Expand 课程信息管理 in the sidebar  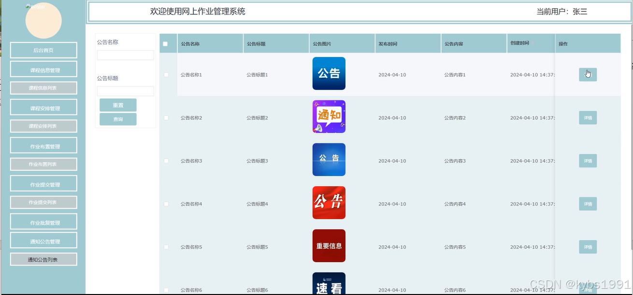pyautogui.click(x=43, y=70)
